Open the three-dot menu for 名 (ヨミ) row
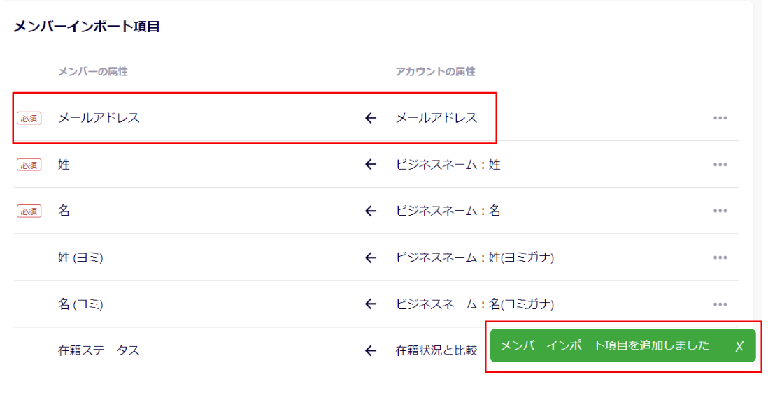 (720, 304)
